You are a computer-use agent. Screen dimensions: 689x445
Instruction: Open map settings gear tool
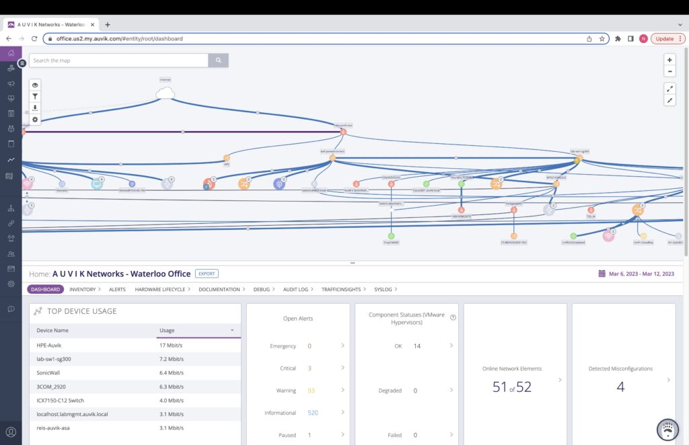(35, 120)
